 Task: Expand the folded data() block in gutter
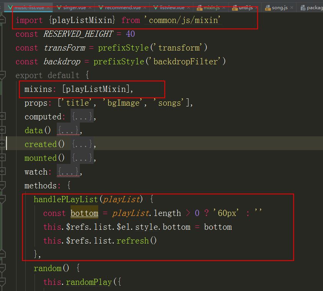point(2,130)
